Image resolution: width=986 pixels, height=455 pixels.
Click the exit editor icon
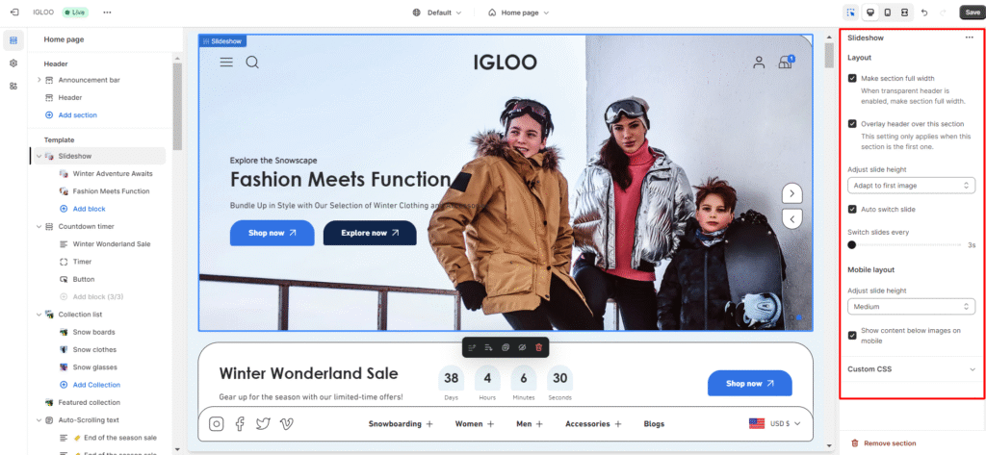coord(13,13)
